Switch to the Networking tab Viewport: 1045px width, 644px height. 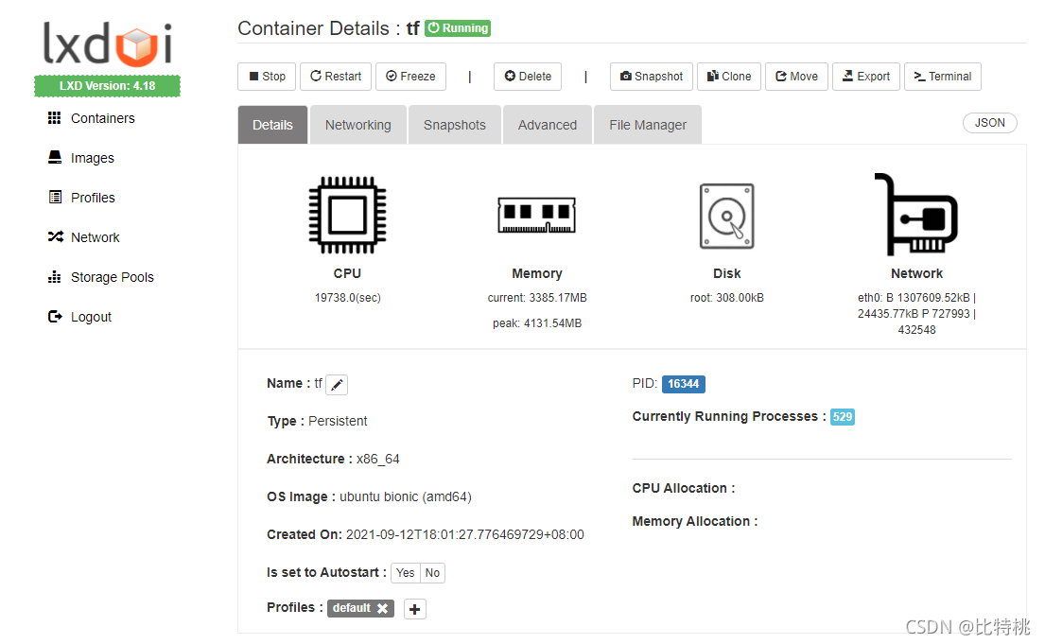[x=357, y=125]
